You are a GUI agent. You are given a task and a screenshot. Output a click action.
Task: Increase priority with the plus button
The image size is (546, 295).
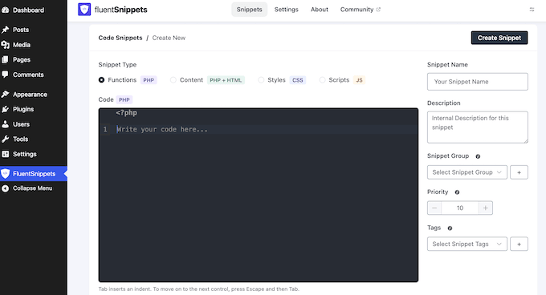click(x=486, y=208)
